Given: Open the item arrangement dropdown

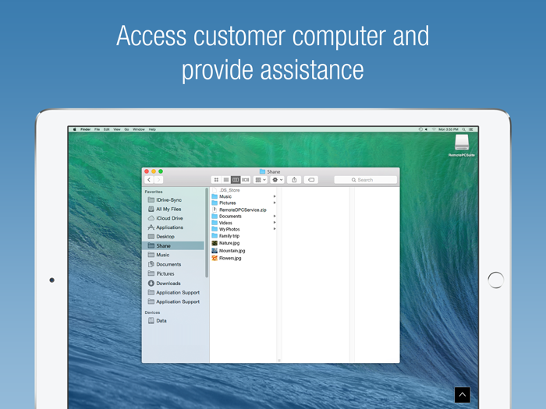Looking at the screenshot, I should [x=261, y=180].
